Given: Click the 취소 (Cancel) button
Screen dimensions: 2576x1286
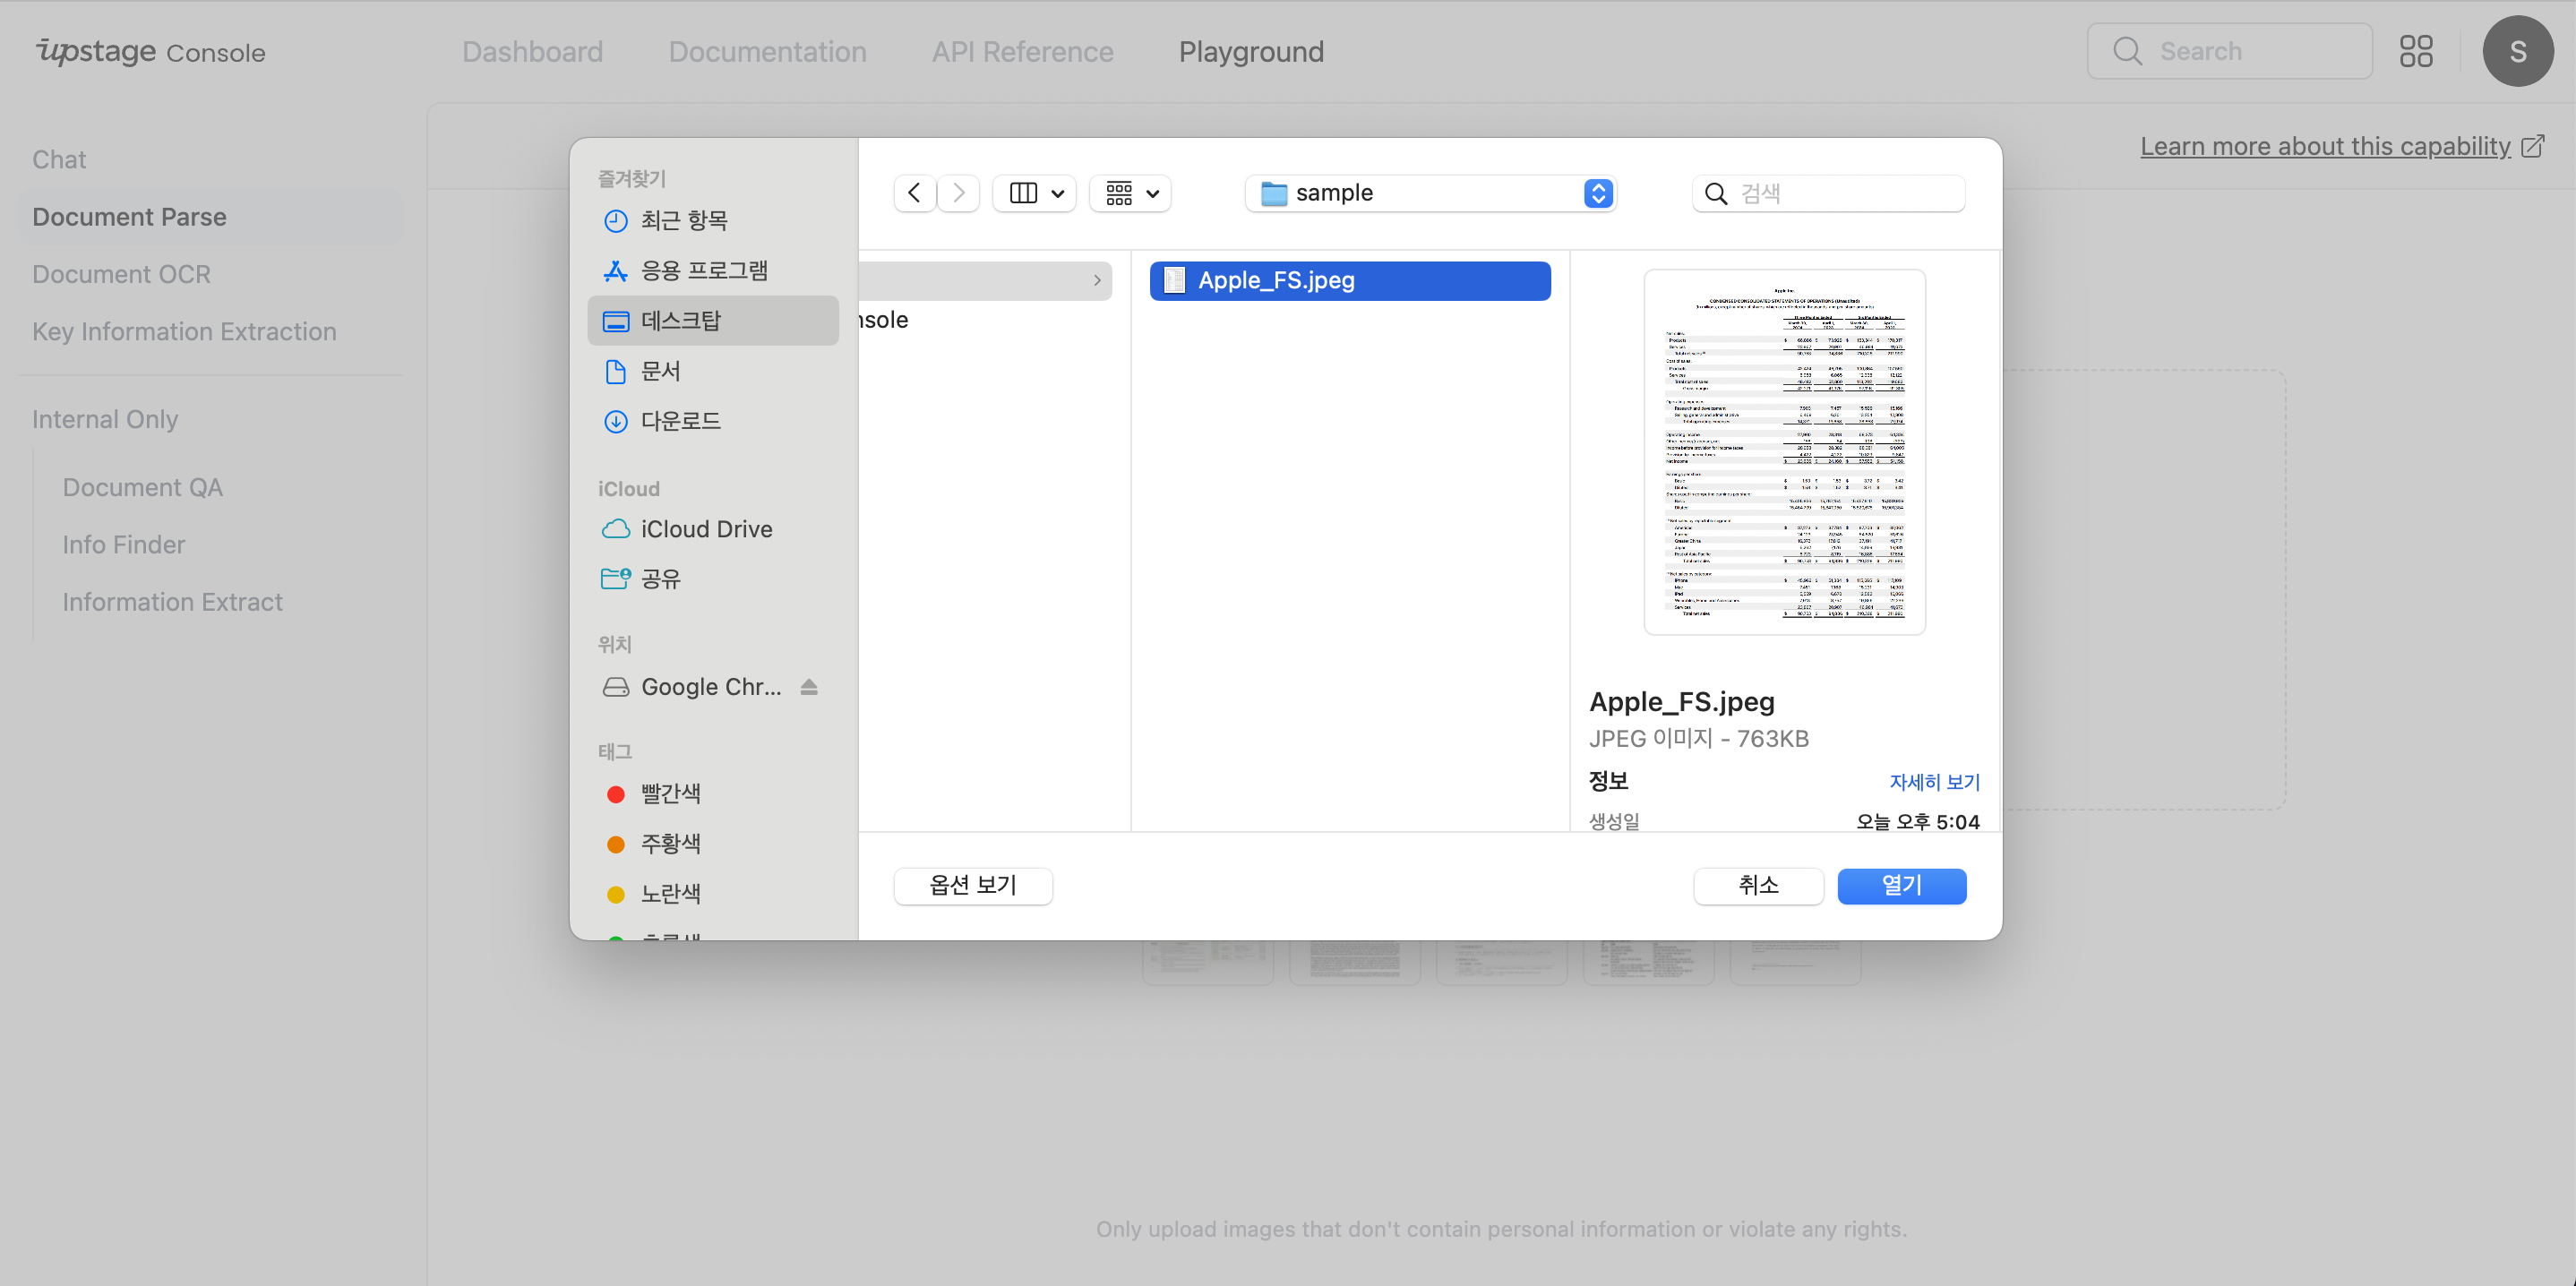Looking at the screenshot, I should tap(1757, 885).
